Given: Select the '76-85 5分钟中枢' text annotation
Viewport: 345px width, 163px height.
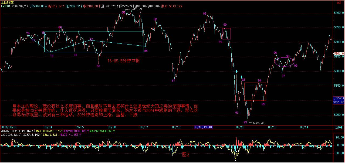Looking at the screenshot, I should (123, 61).
